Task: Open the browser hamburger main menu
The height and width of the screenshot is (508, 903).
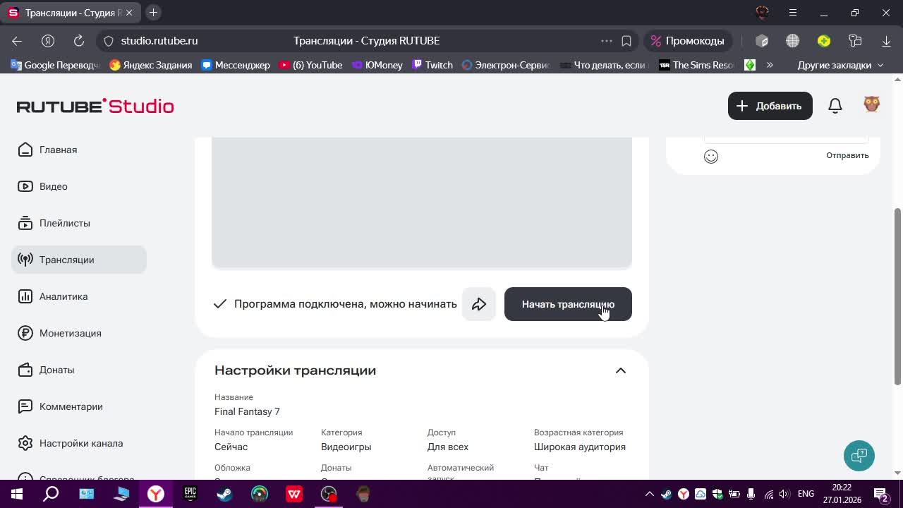Action: tap(793, 13)
